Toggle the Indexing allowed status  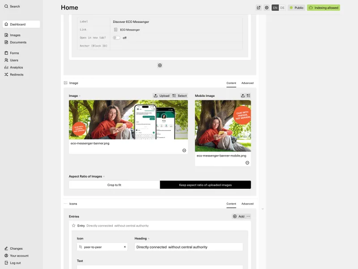click(323, 8)
